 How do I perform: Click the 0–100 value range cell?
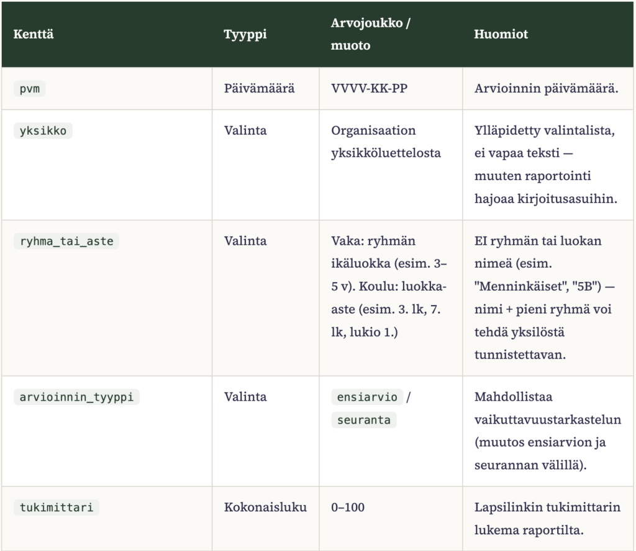pyautogui.click(x=348, y=507)
